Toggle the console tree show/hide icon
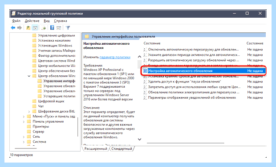The width and height of the screenshot is (276, 167). [35, 28]
